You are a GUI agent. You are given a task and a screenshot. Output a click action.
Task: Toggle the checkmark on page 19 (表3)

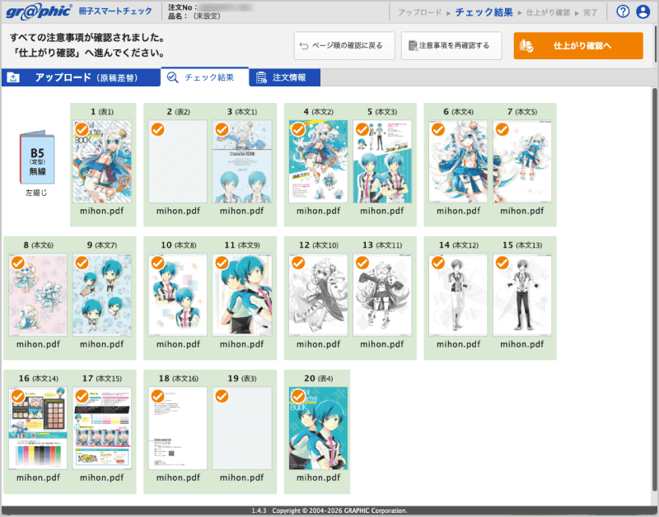[222, 396]
